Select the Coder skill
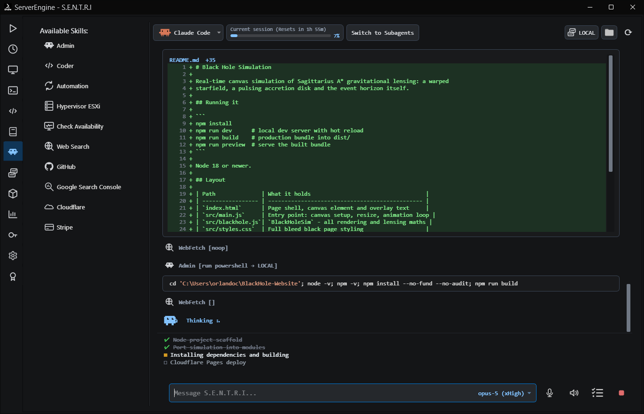Screen dimensions: 644x414 (59, 66)
